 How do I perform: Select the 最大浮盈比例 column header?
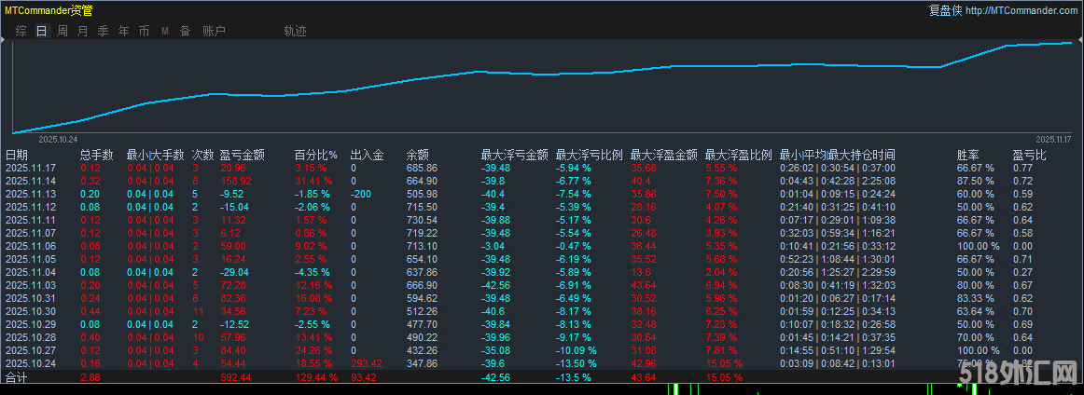click(x=738, y=156)
